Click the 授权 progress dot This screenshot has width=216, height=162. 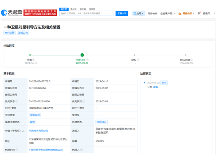134,55
